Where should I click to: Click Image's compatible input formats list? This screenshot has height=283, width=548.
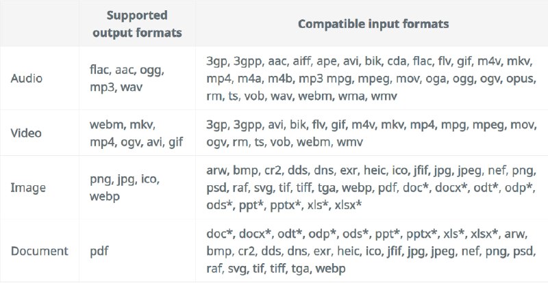(371, 188)
